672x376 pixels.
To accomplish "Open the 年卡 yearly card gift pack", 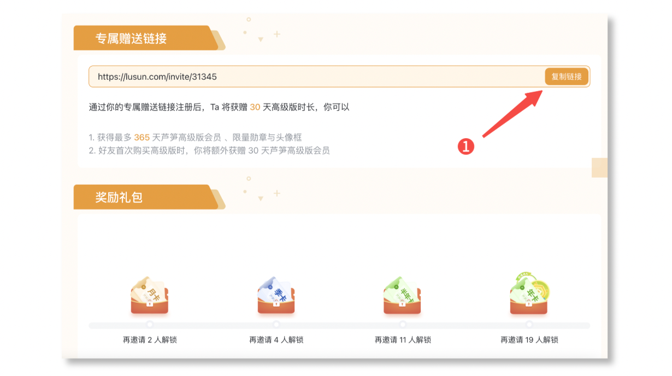I will (529, 293).
